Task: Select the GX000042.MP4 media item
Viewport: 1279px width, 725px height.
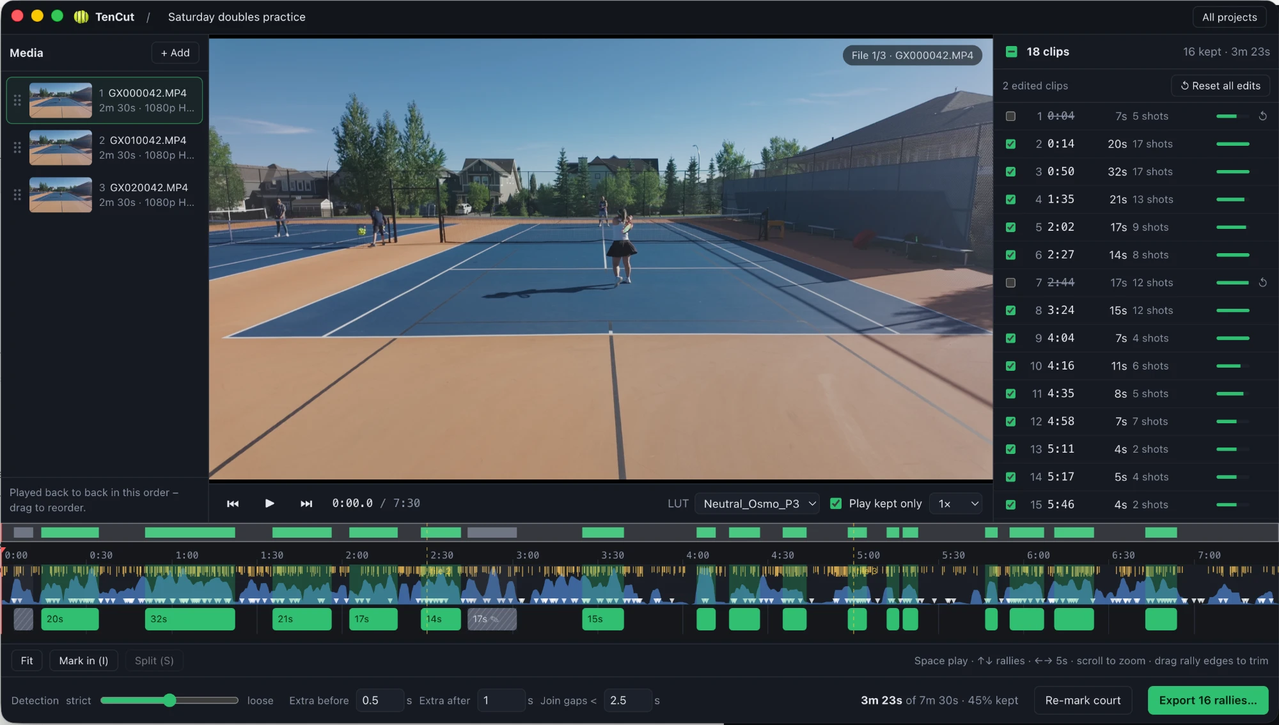Action: coord(104,100)
